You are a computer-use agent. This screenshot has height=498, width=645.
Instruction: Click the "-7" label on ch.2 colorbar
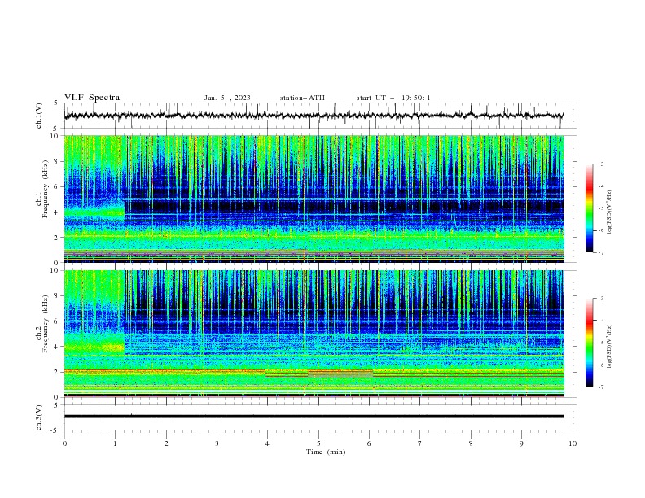coord(601,387)
